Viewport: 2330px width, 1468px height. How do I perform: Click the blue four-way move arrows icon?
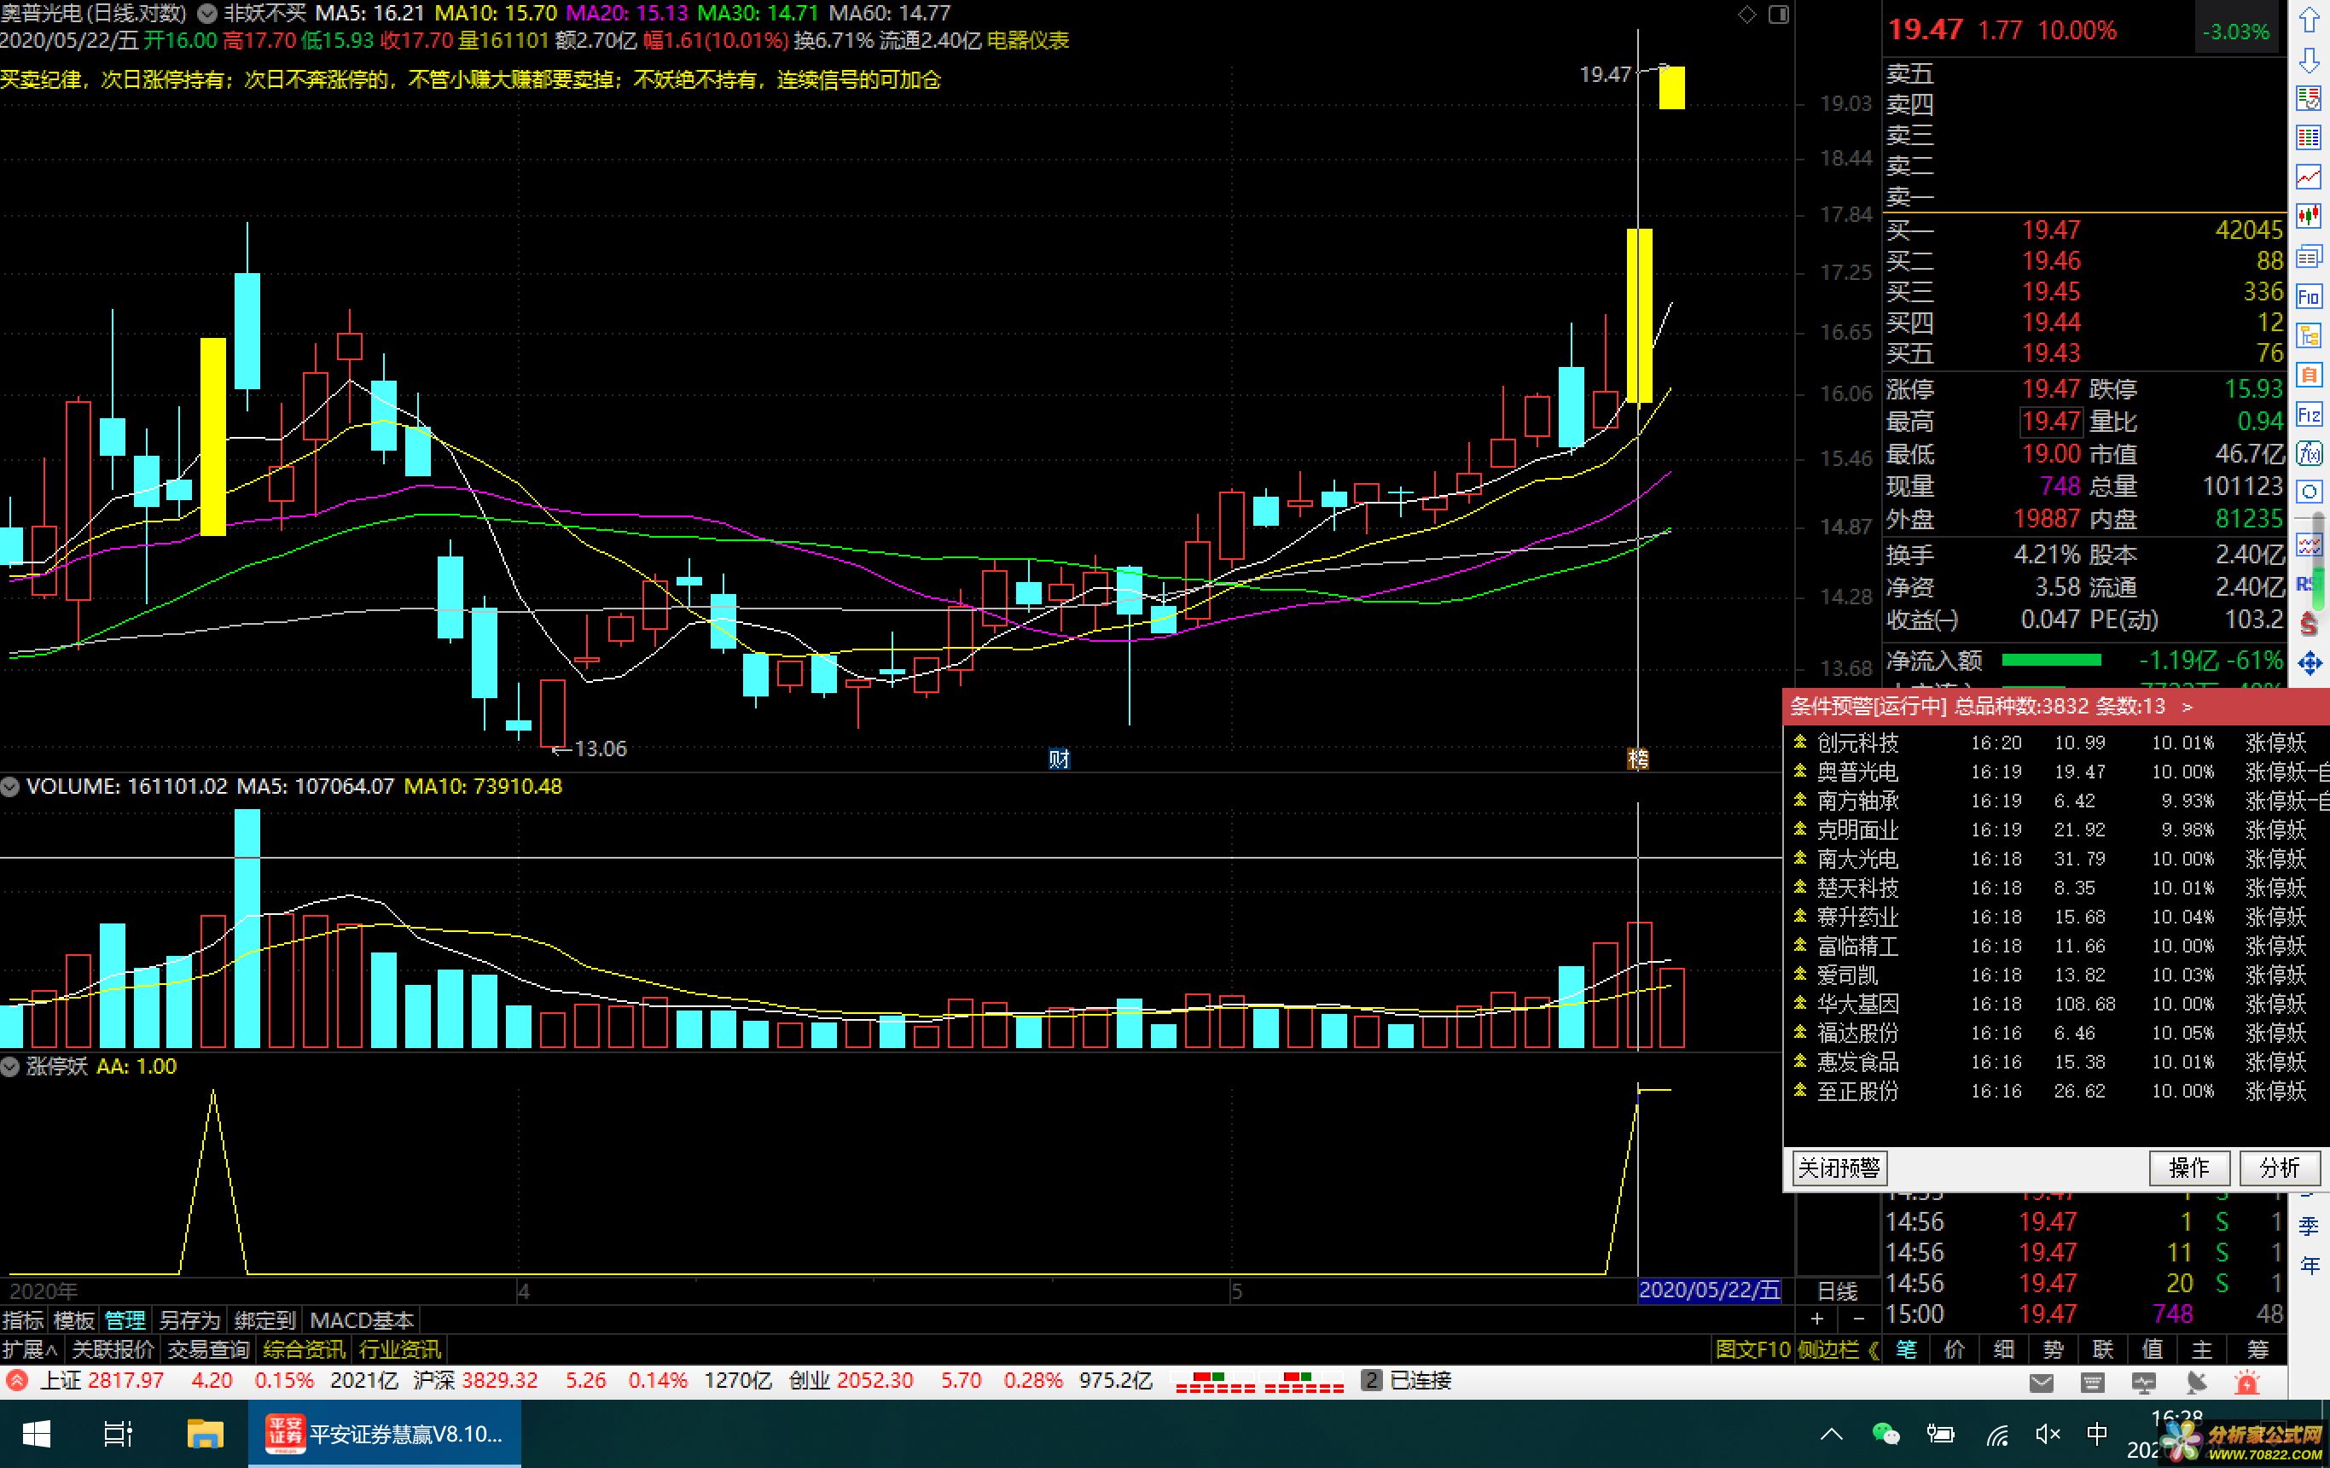tap(2310, 663)
